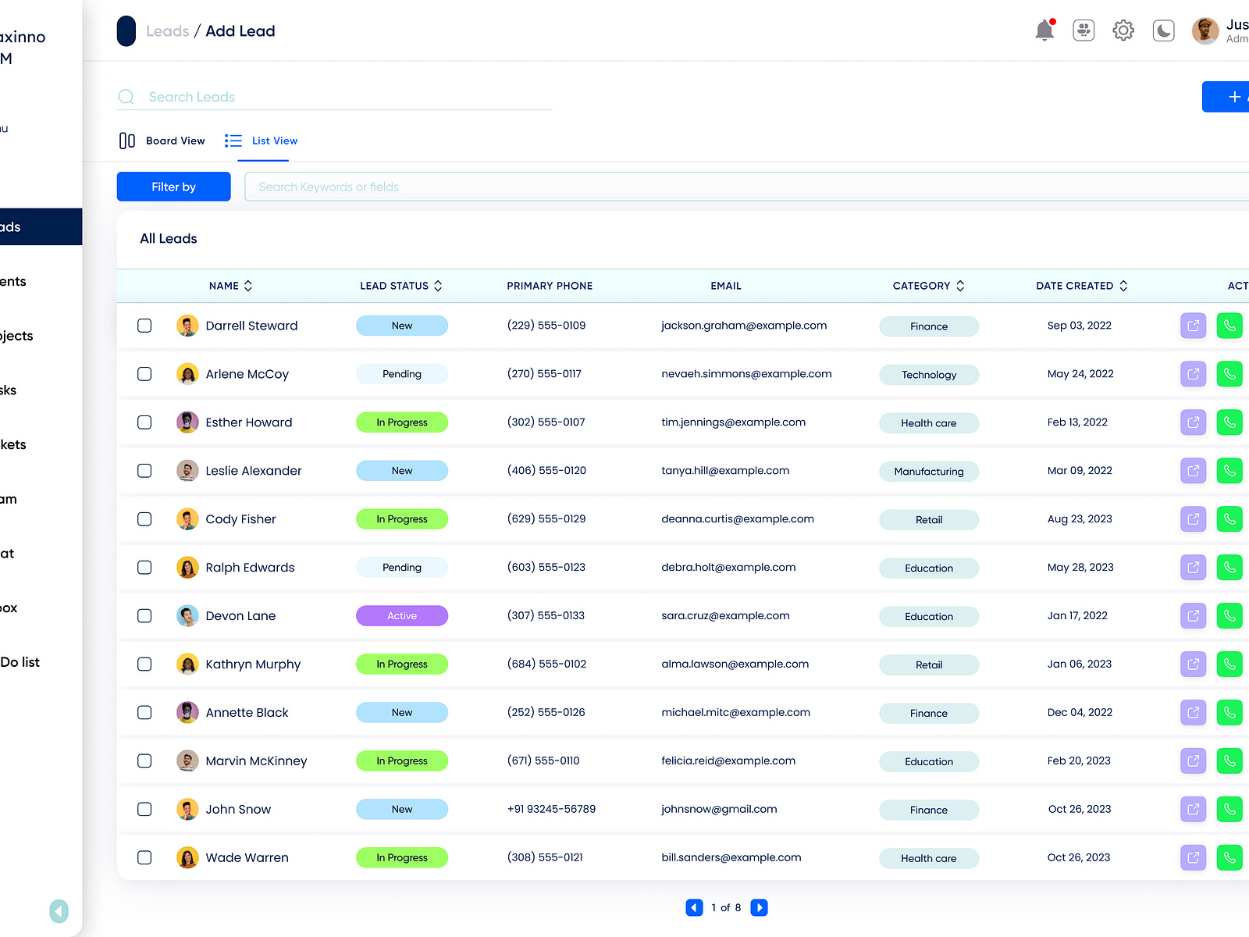Call Esther Howard using the green phone icon

(x=1229, y=422)
